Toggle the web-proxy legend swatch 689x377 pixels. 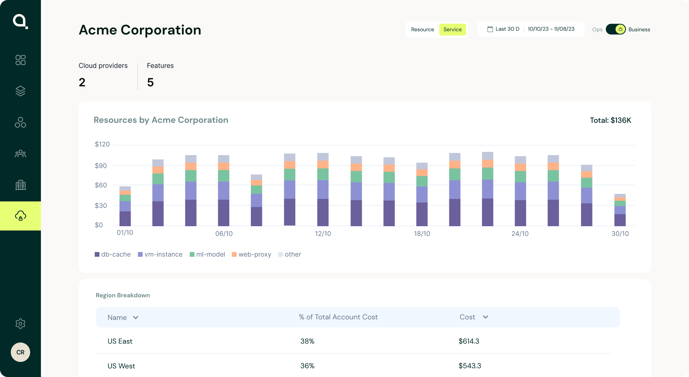click(234, 255)
